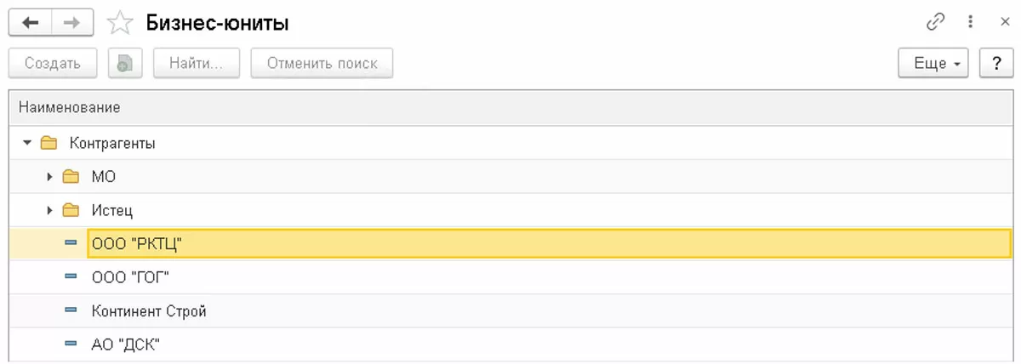The image size is (1021, 364).
Task: Collapse the Контрагенты group
Action: (26, 144)
